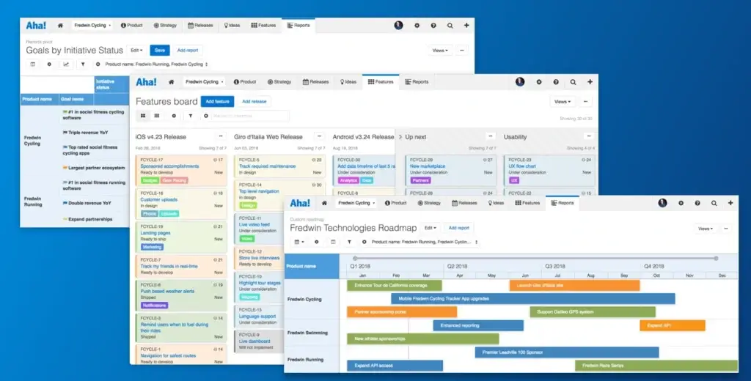Click the plus icon in the Roadmap window header

click(730, 203)
